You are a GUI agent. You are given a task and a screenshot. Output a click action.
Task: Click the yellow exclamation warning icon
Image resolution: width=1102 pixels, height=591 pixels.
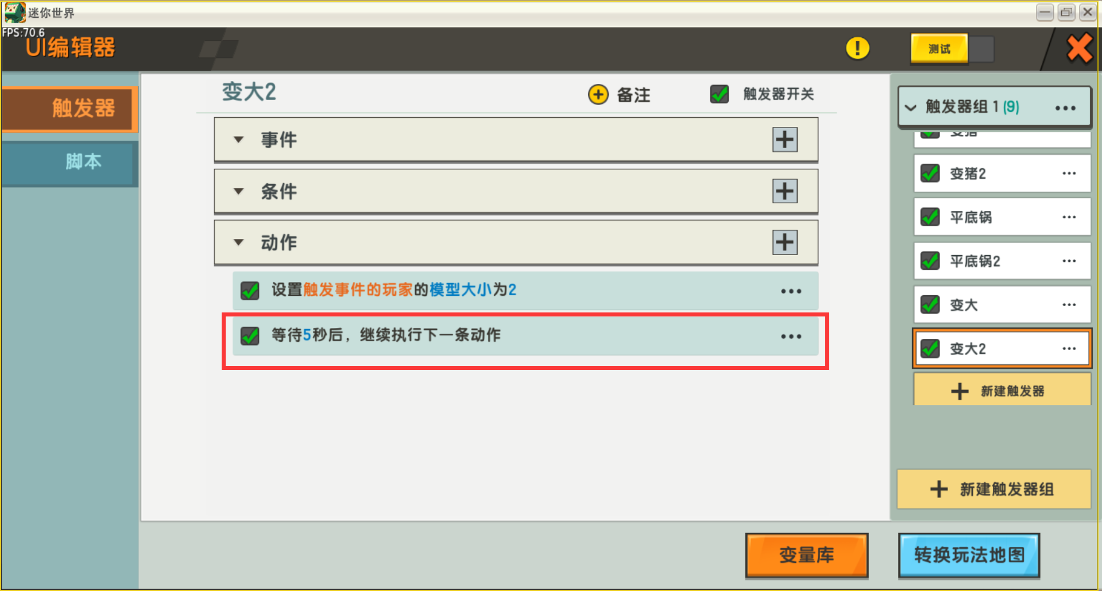(857, 48)
